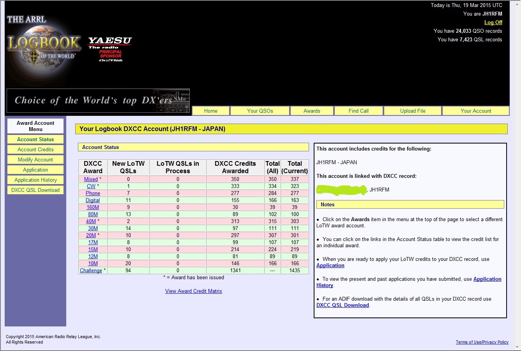Select Account Credits in the sidebar menu
Image resolution: width=521 pixels, height=351 pixels.
click(35, 149)
